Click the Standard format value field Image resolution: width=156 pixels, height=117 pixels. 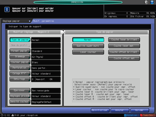coord(46,51)
